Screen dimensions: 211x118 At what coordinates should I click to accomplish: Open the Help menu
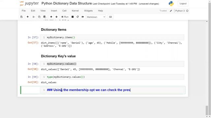[100, 11]
